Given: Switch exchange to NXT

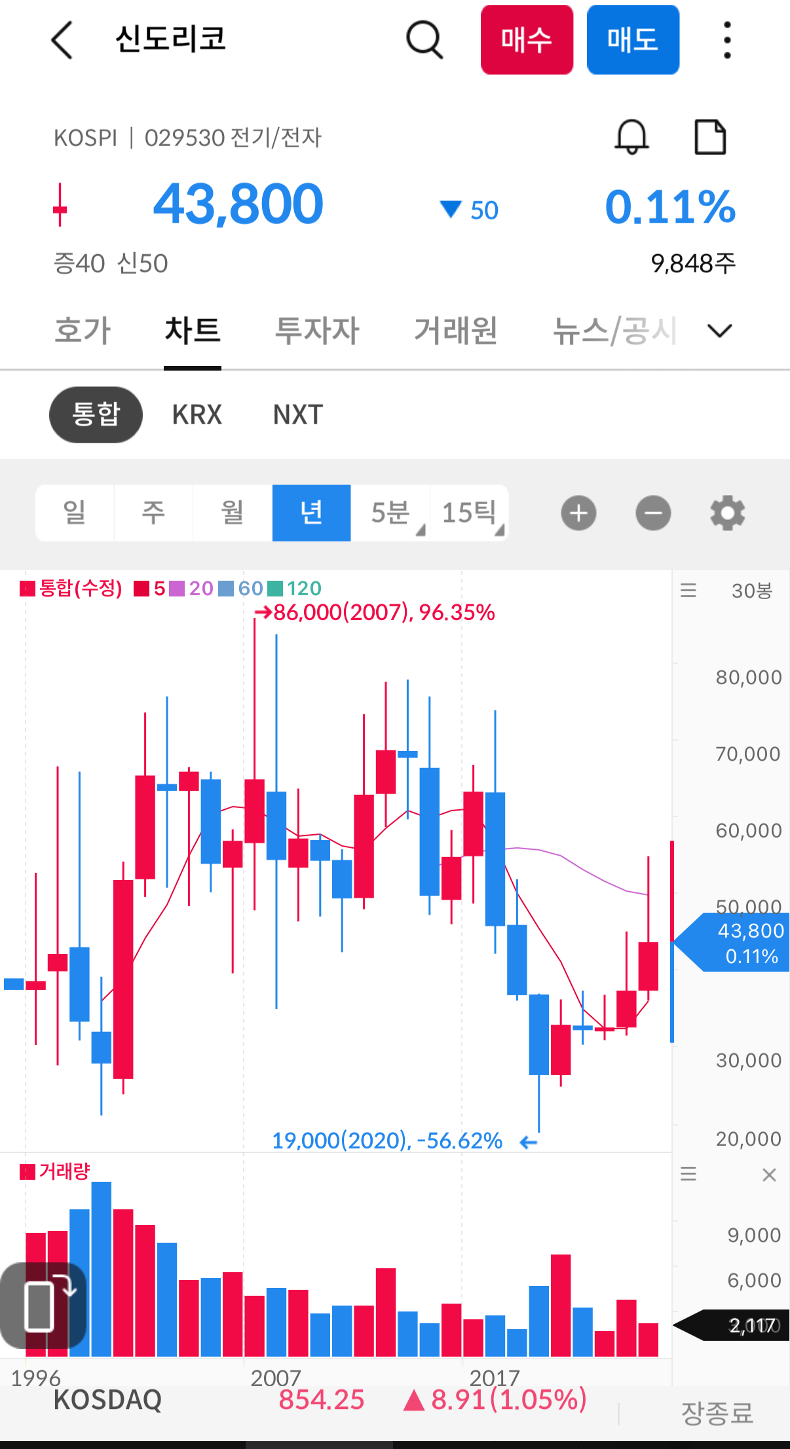Looking at the screenshot, I should point(298,414).
